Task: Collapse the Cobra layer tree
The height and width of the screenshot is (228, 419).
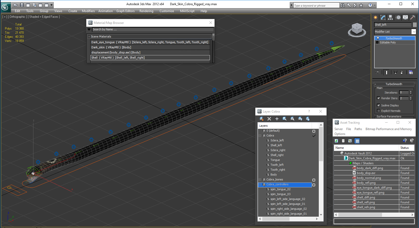Action: pyautogui.click(x=260, y=136)
